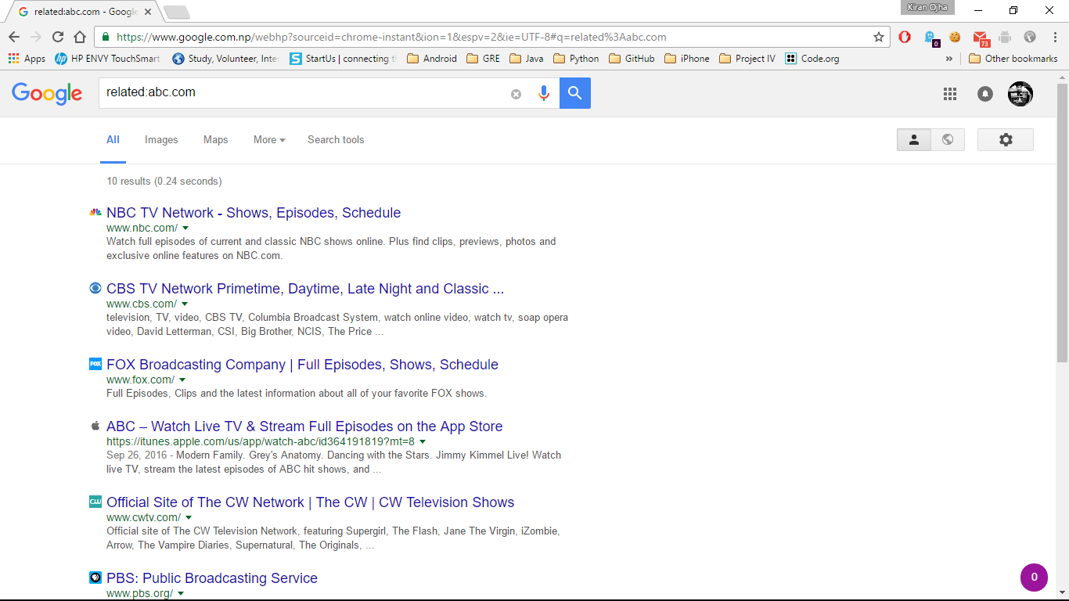The width and height of the screenshot is (1069, 601).
Task: Click the Opera extension icon
Action: (905, 37)
